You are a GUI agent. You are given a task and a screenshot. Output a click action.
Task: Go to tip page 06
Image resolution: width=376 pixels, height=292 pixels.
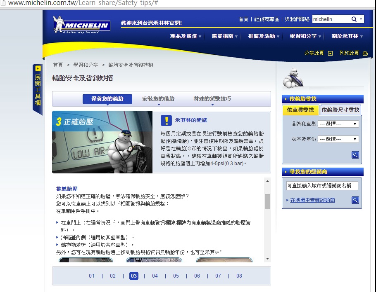197,276
